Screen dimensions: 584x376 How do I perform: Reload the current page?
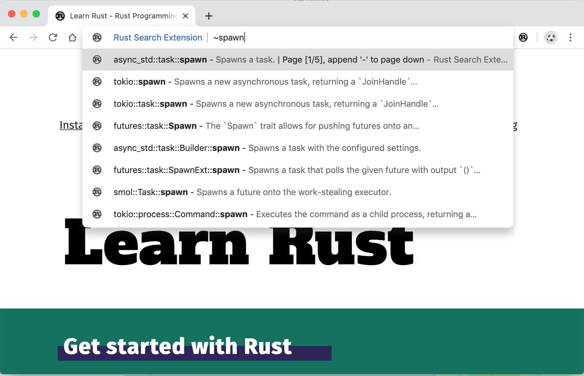coord(53,37)
